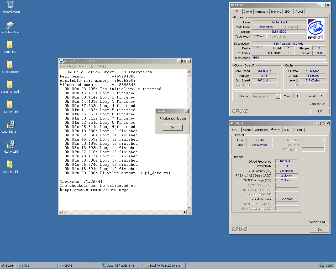Click the lower CPU-Z window title icon

click(x=232, y=123)
